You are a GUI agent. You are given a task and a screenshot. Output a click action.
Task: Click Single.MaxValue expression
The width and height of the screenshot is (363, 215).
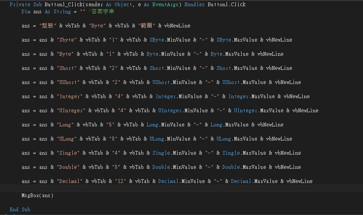click(244, 153)
